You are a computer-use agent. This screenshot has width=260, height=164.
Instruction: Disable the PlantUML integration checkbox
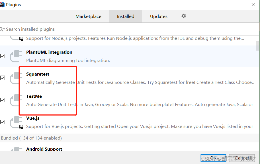click(3, 56)
